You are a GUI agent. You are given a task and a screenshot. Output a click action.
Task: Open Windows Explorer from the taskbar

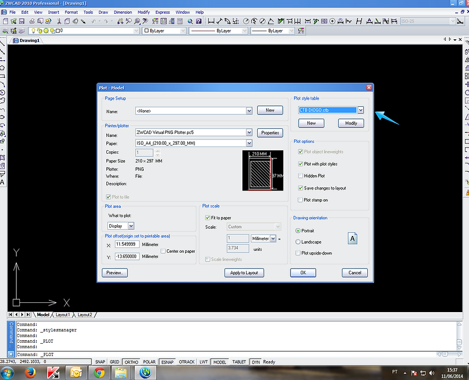(x=121, y=372)
